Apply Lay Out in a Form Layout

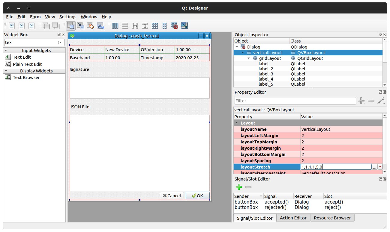coord(164,26)
